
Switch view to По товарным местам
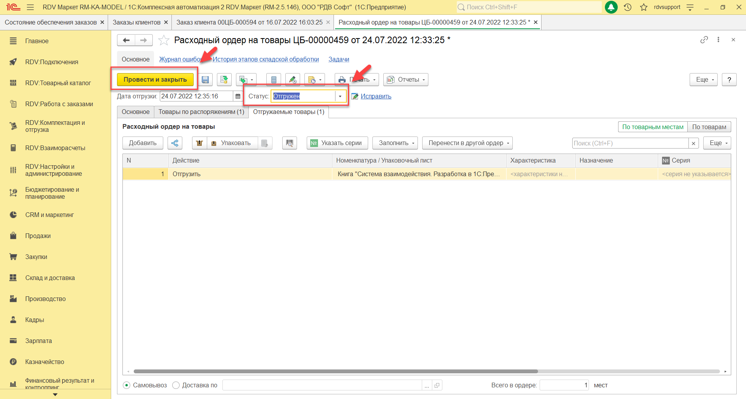coord(653,127)
